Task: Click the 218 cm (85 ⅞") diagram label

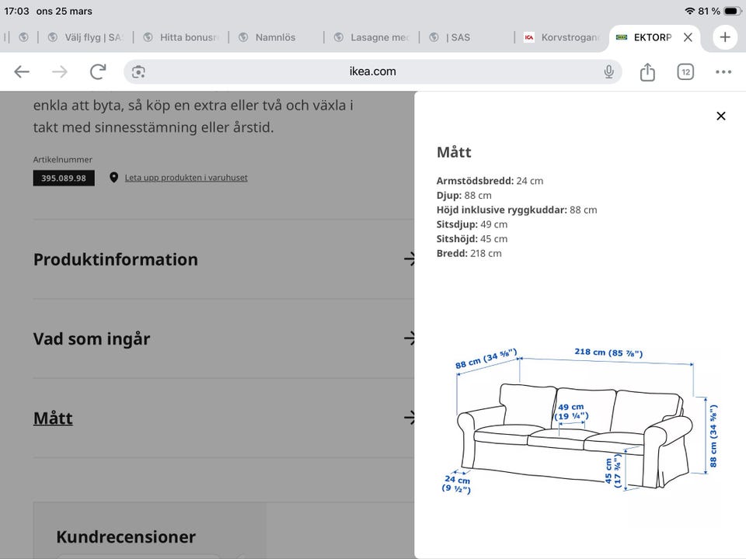Action: coord(608,352)
